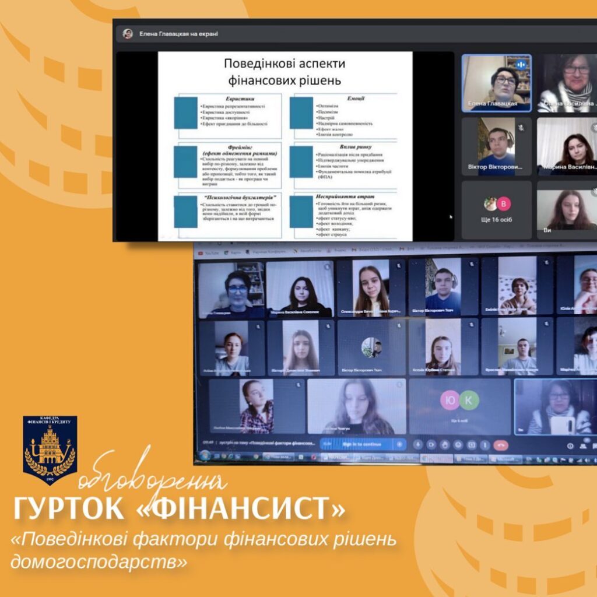Click meeting title text in bottom Meet bar
Screen dimensions: 597x597
(268, 443)
